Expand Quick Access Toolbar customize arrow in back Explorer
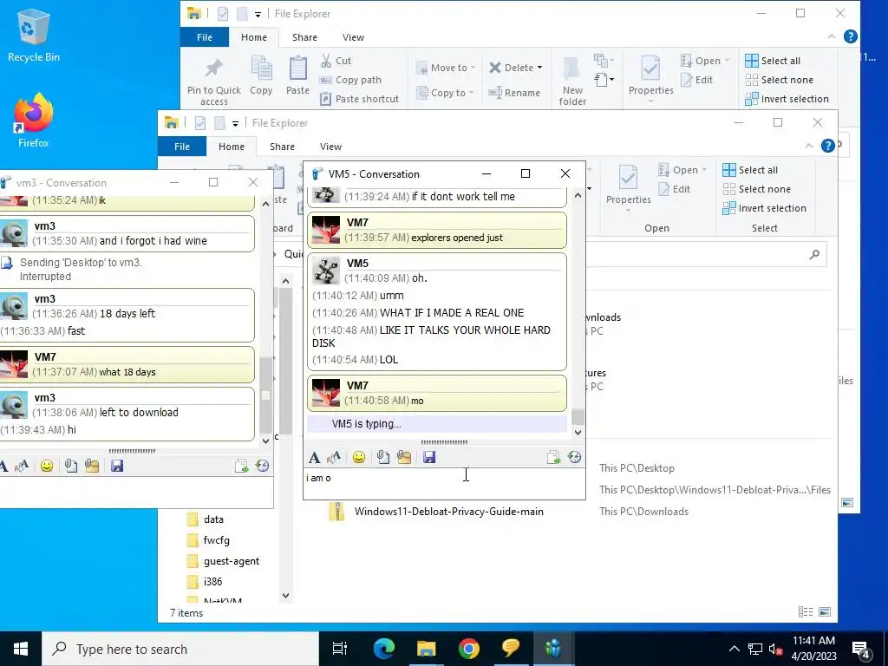The image size is (888, 666). coord(258,14)
